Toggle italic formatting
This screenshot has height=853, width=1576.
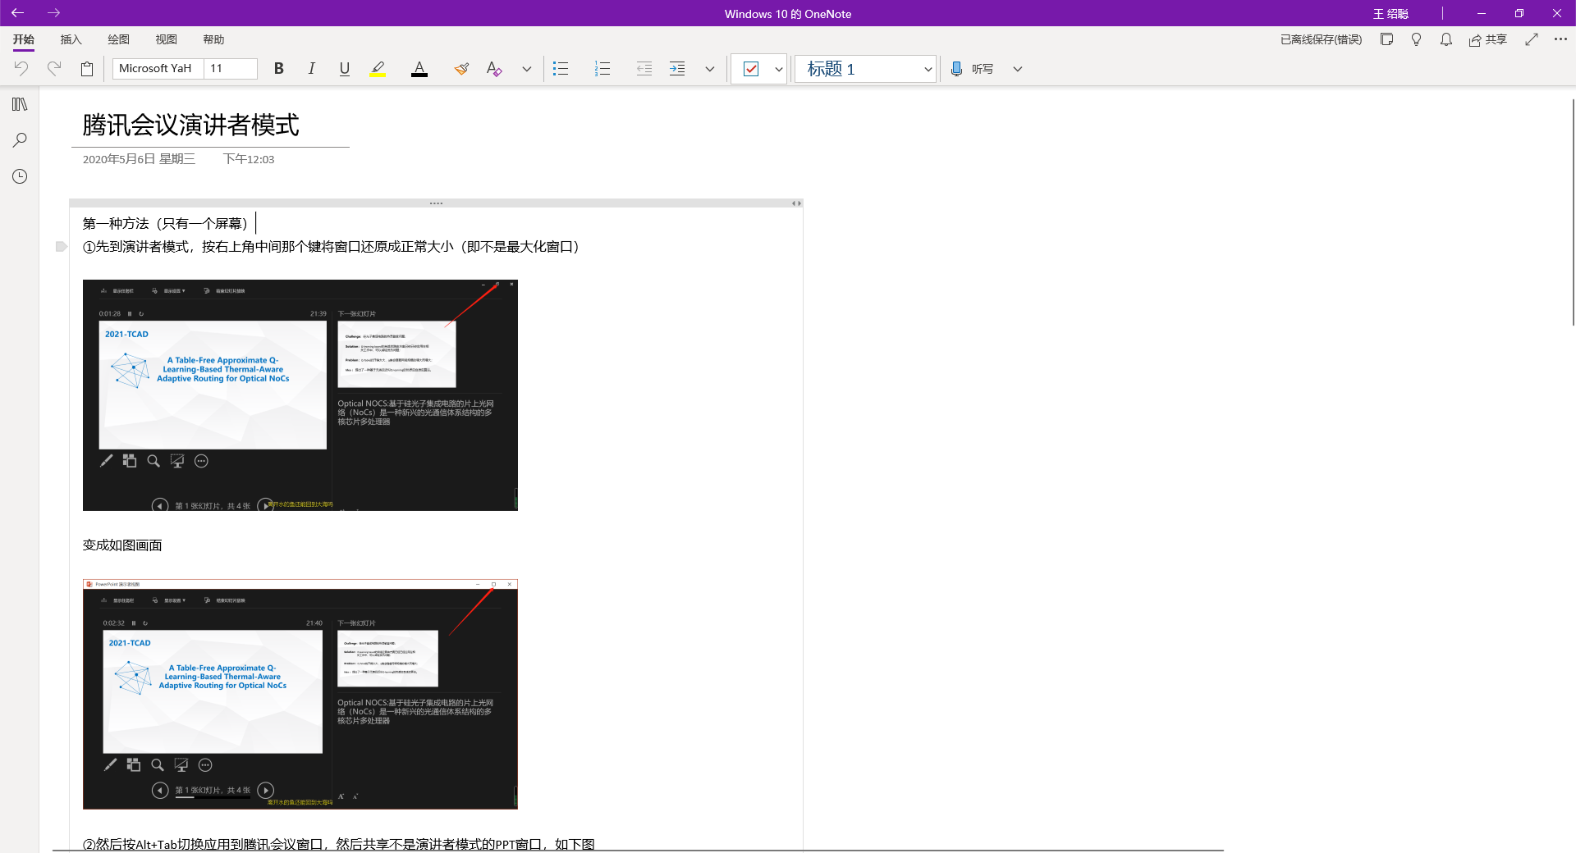coord(312,69)
